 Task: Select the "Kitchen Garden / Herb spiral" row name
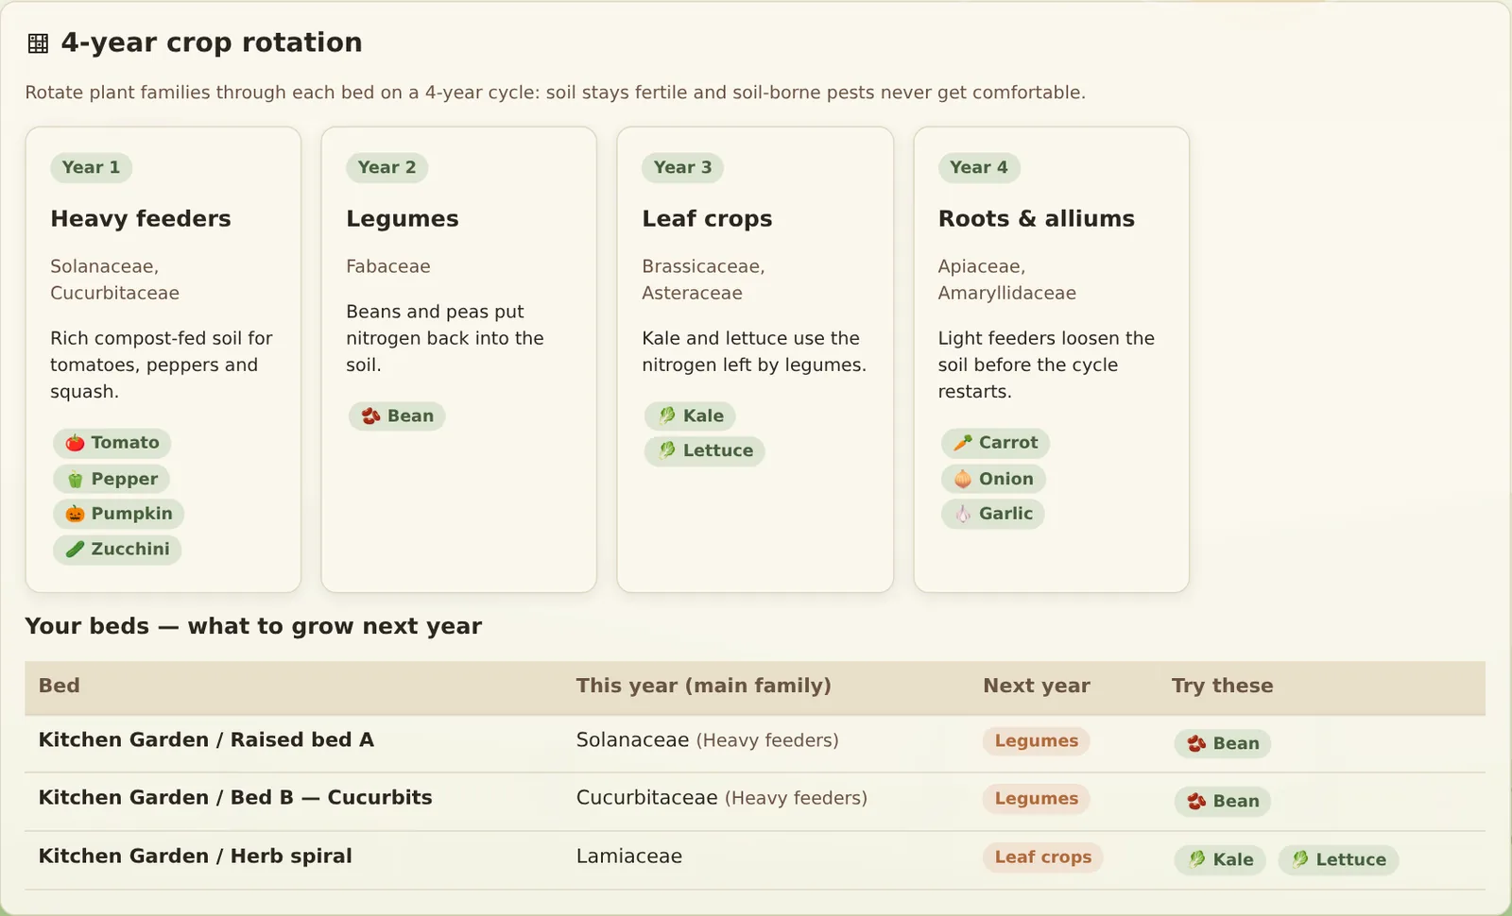tap(195, 857)
